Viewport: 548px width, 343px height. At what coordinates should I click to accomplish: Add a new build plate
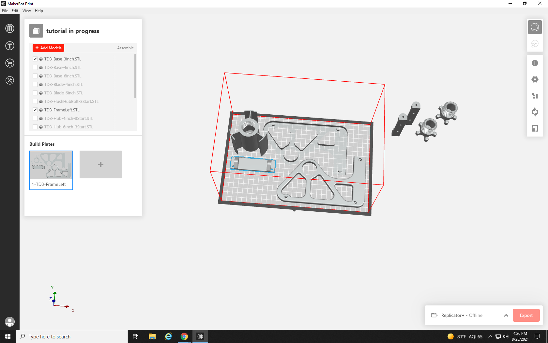[101, 164]
